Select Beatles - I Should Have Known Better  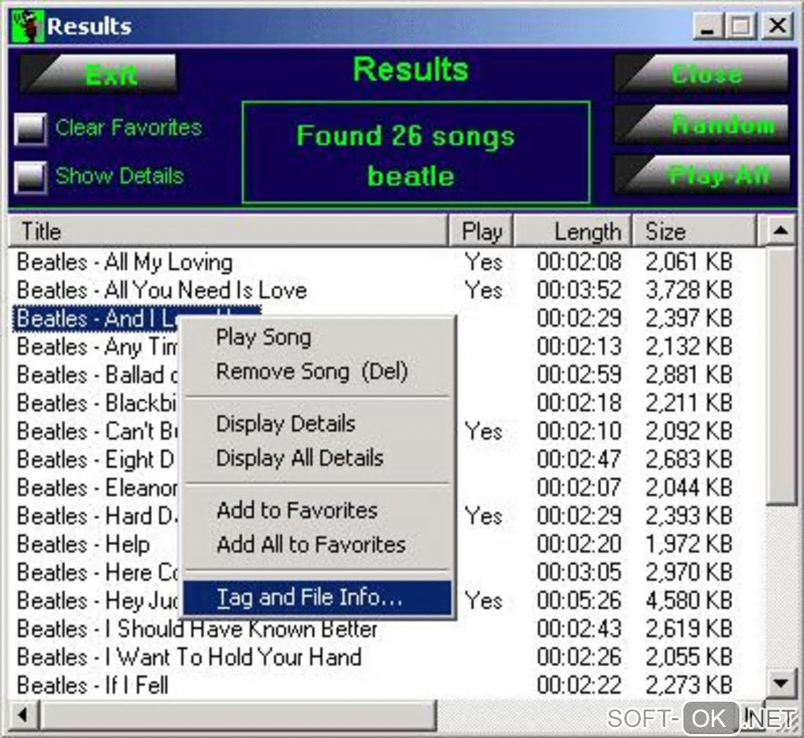tap(197, 628)
